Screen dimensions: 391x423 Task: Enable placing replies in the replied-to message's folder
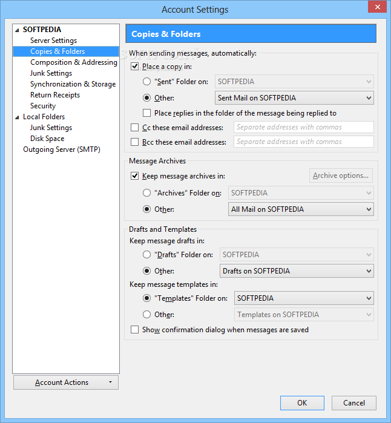(x=146, y=113)
